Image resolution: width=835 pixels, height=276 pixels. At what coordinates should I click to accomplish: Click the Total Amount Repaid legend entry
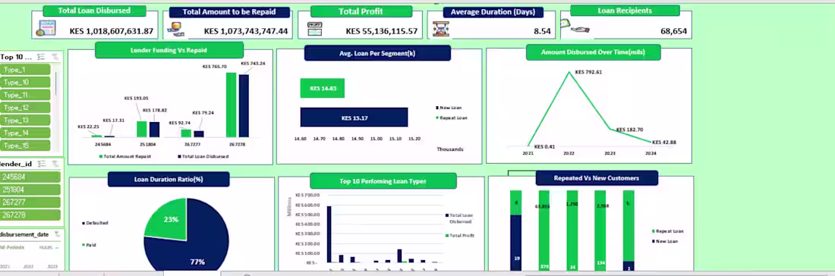125,156
